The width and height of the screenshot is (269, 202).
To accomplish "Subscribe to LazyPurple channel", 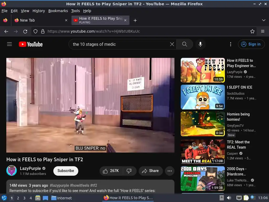I will [66, 171].
